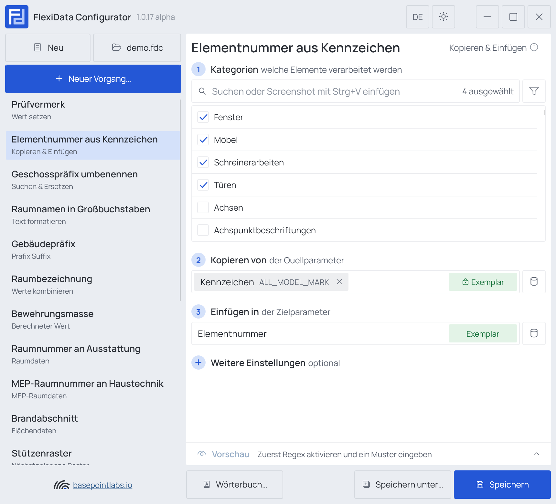Select the Bewehrungsmasse operation
This screenshot has width=556, height=504.
pyautogui.click(x=93, y=320)
